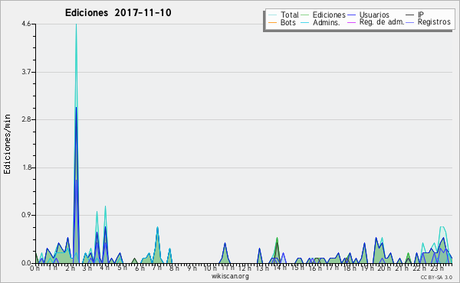Click the 20 h x-axis label

(x=384, y=268)
